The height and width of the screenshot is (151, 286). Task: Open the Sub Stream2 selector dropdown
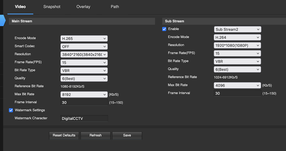click(x=237, y=29)
